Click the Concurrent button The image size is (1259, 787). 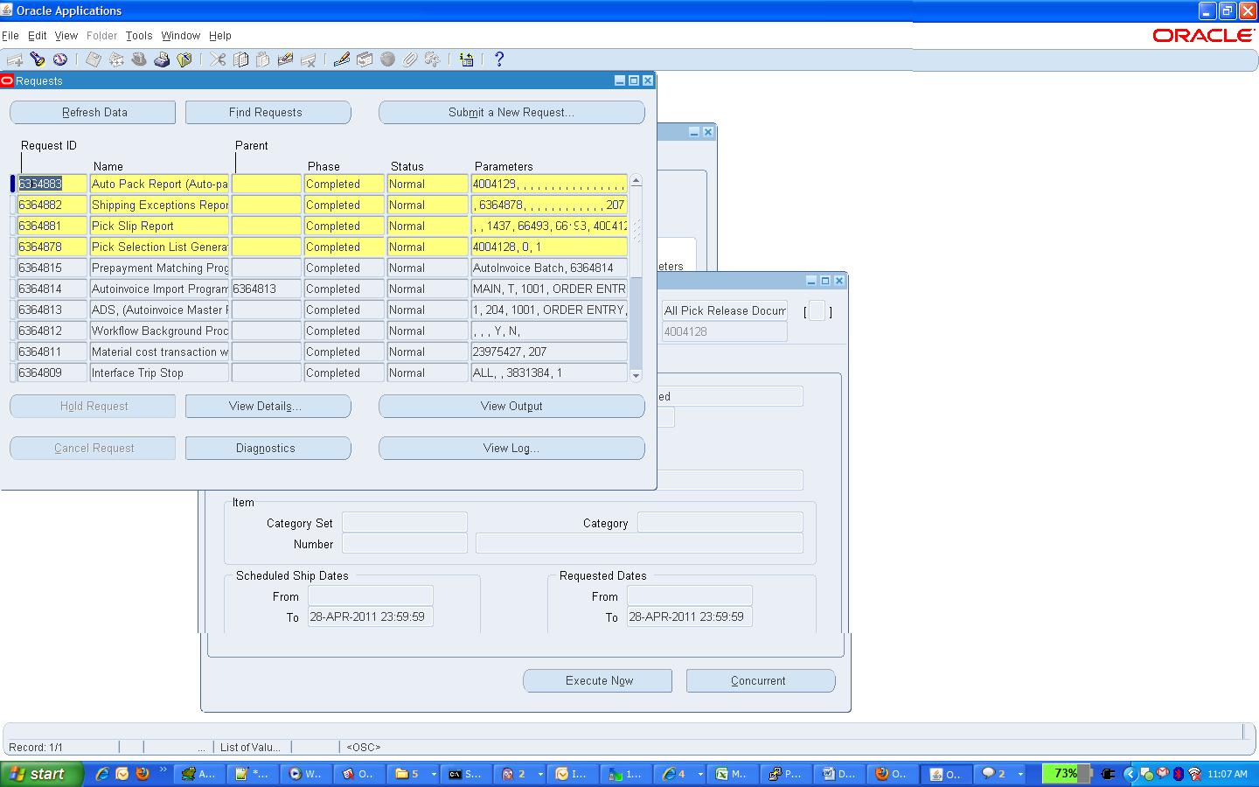761,680
